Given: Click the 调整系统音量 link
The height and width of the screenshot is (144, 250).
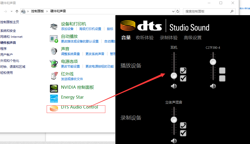Looking at the screenshot, I should click(70, 54).
